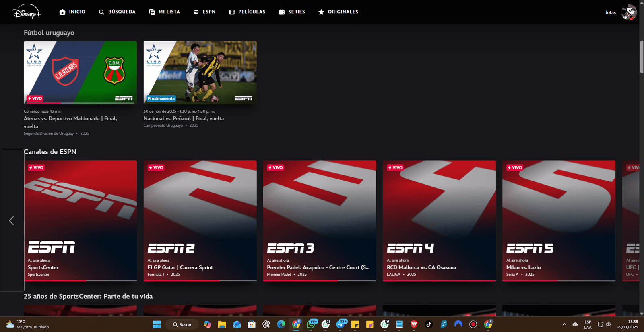Screen dimensions: 644x332
Task: Watch ESPN 4 Mallorca vs. Osasuna
Action: click(x=439, y=221)
